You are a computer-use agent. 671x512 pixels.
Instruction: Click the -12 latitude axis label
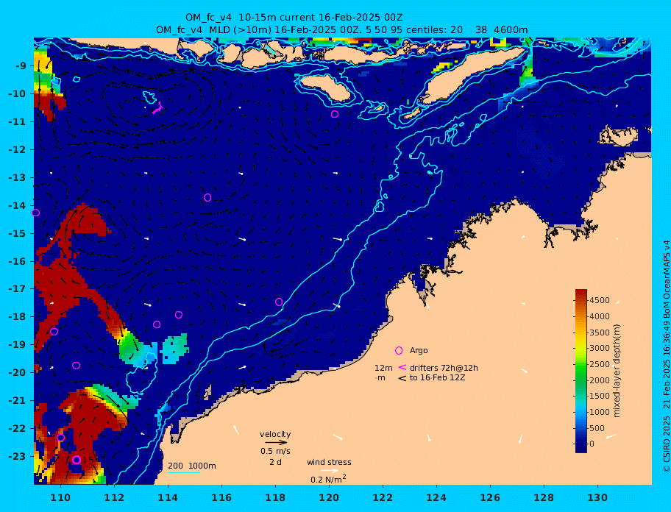[17, 150]
